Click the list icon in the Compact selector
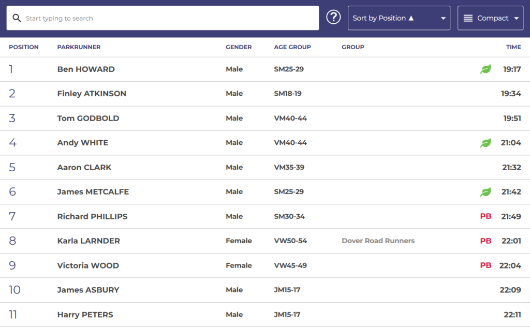Viewport: 530px width, 327px height. click(x=468, y=18)
